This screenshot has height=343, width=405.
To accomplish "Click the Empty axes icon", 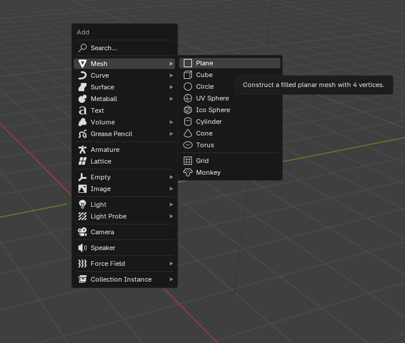I will click(x=83, y=177).
